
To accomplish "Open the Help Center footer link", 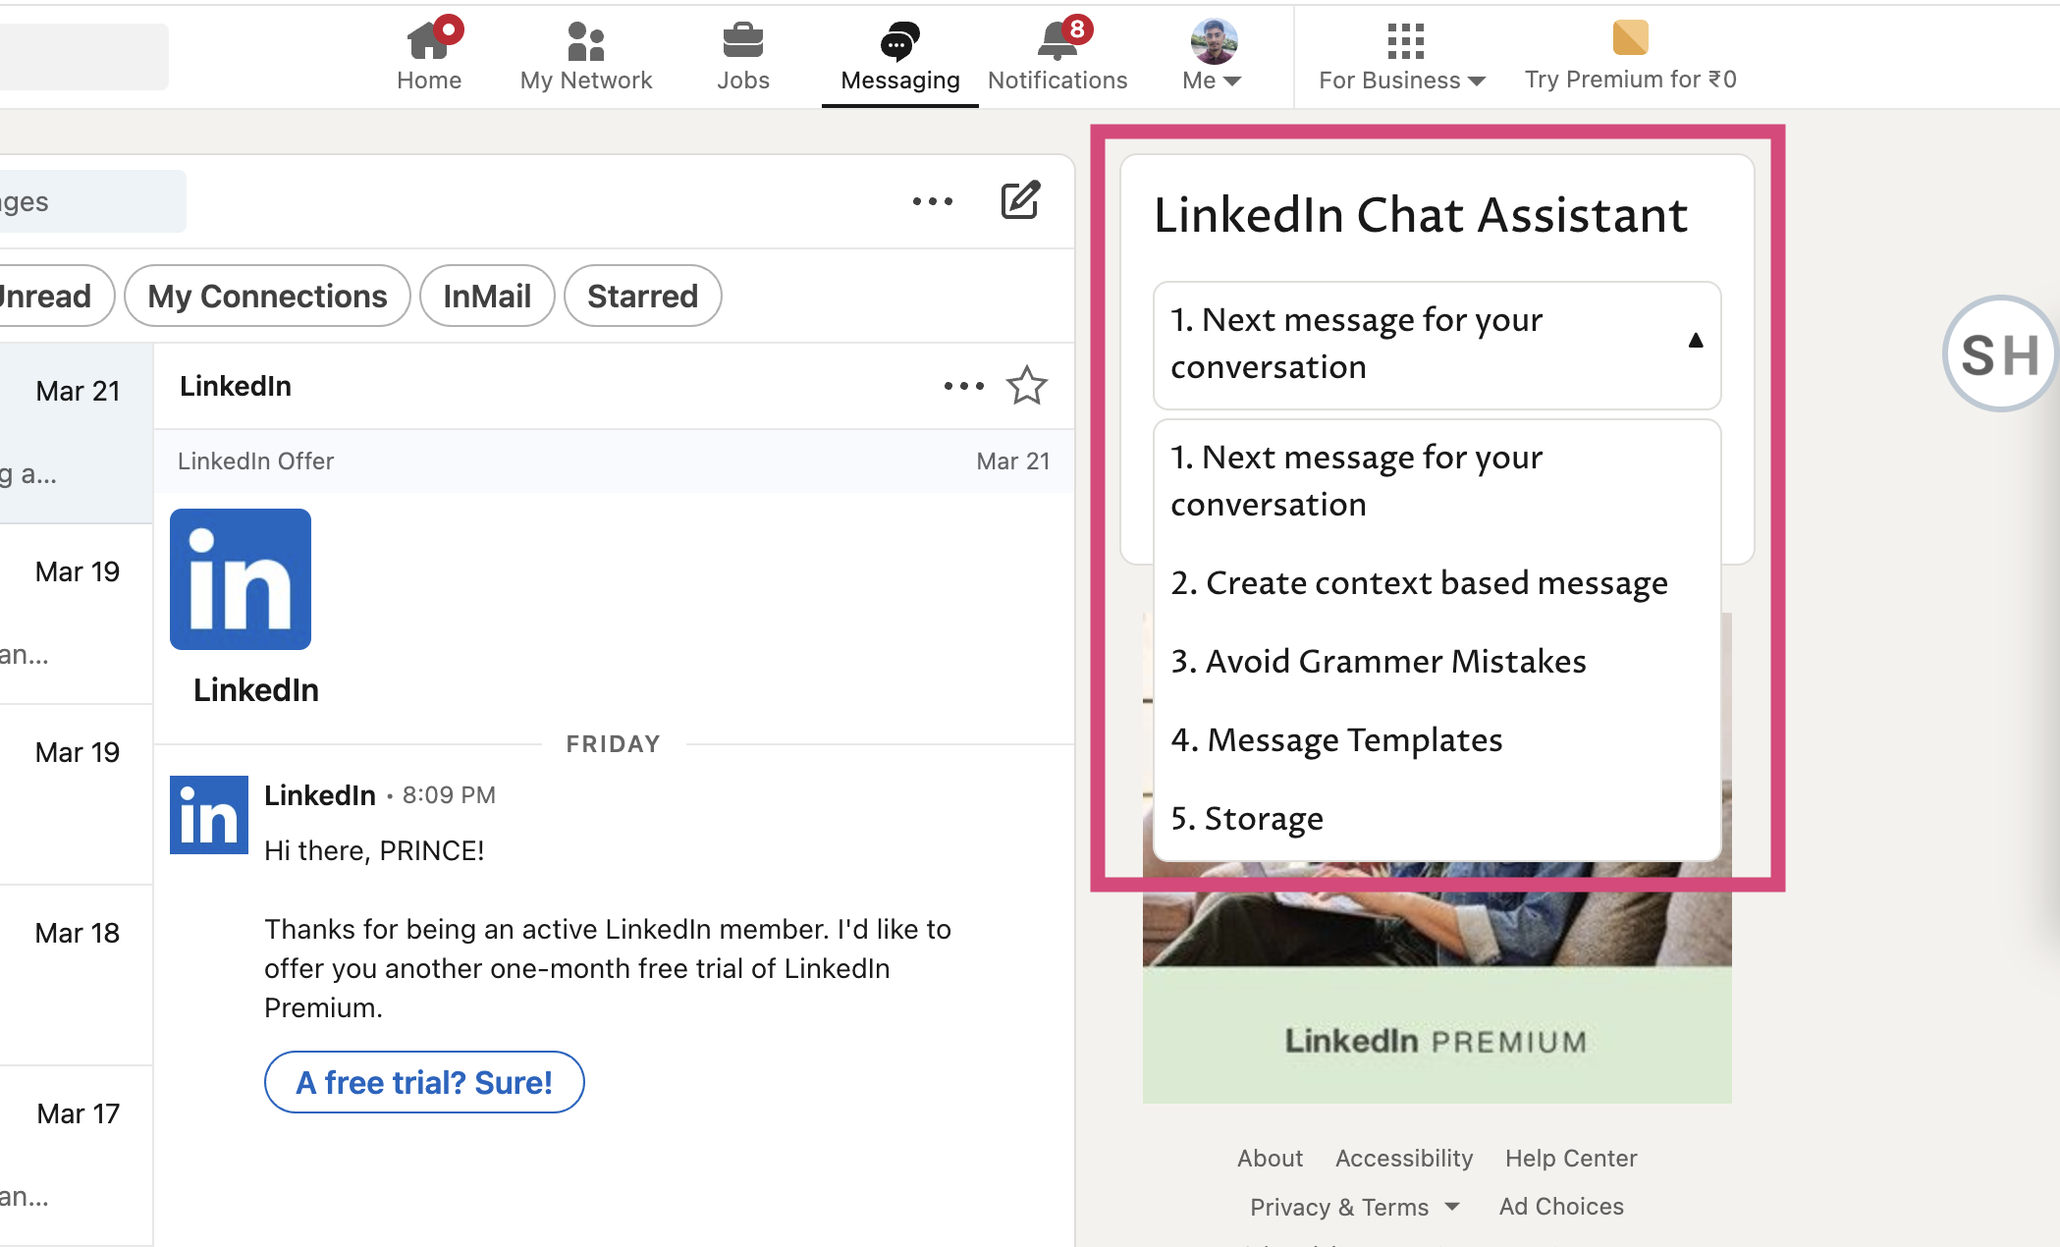I will (1571, 1159).
